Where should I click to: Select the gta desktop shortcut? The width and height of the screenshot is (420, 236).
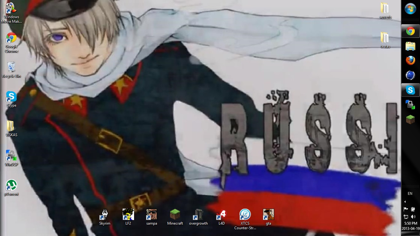(x=268, y=217)
